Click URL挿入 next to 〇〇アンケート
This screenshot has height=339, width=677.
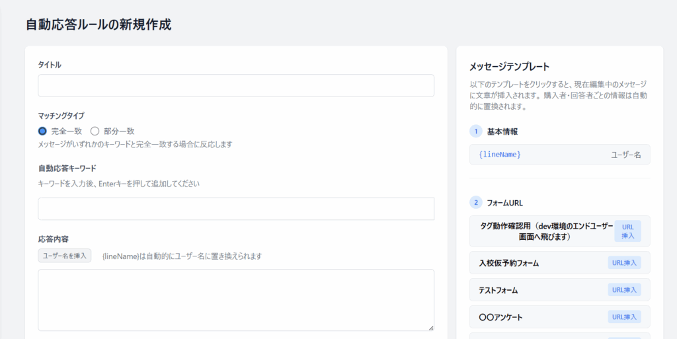(624, 317)
